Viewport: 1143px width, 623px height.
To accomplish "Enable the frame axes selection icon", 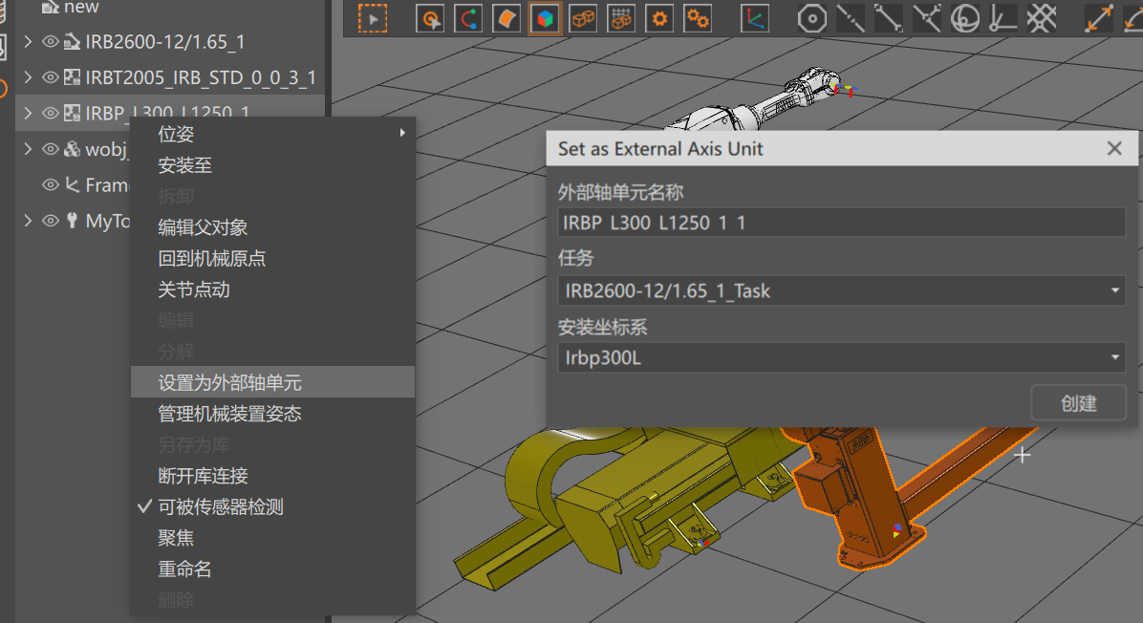I will (754, 18).
